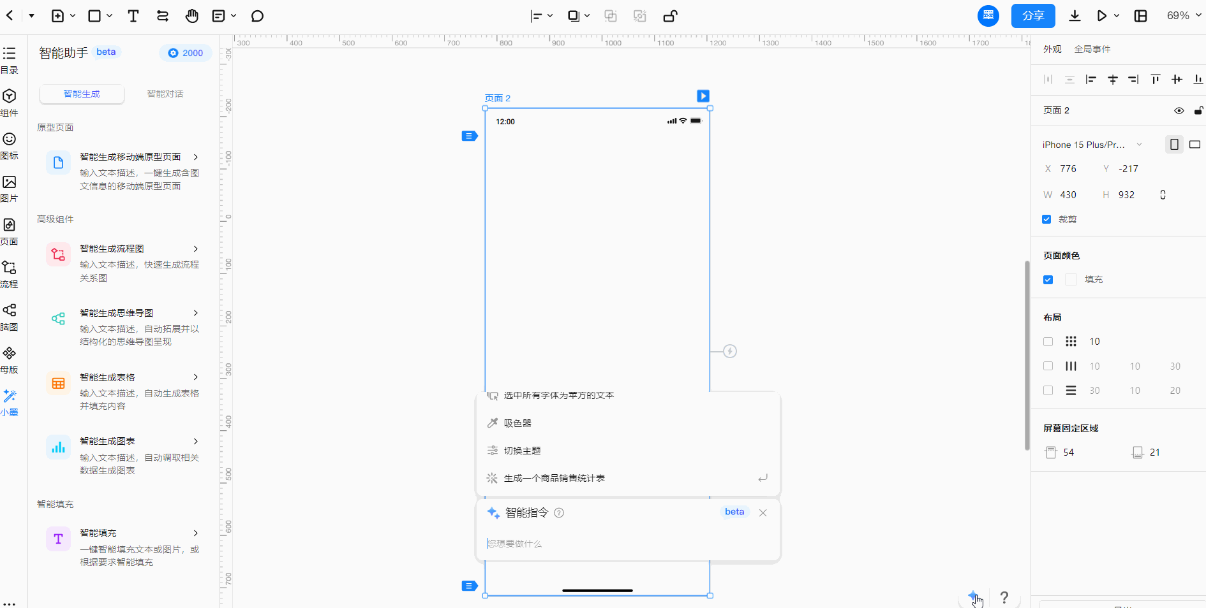Play preview of 页面 2 frame
This screenshot has width=1206, height=608.
click(x=703, y=96)
